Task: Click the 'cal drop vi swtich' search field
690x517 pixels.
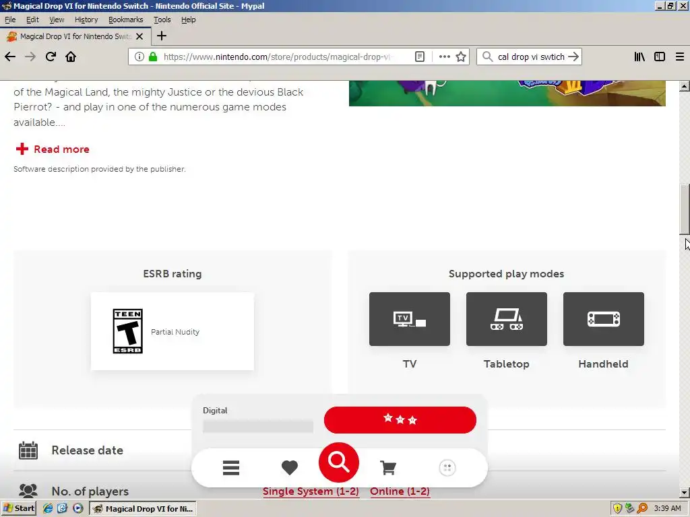Action: coord(531,57)
